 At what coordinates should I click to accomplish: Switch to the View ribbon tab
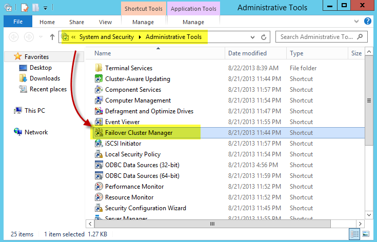coord(105,22)
